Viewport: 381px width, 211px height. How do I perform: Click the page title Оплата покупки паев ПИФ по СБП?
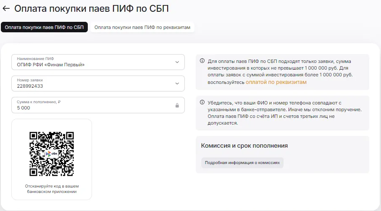[91, 8]
